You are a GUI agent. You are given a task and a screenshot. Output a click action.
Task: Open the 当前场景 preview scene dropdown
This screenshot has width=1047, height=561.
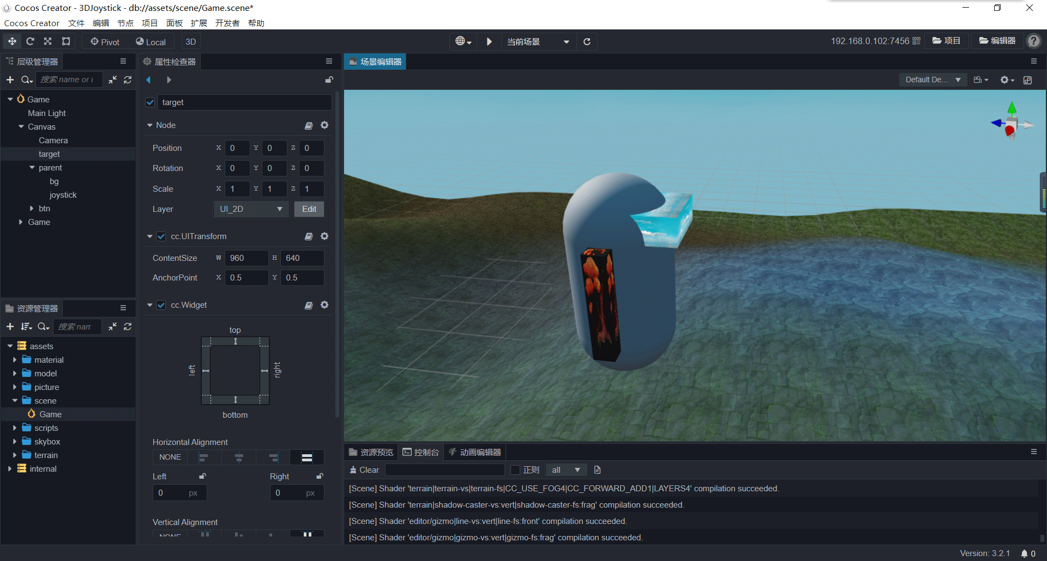(x=538, y=41)
